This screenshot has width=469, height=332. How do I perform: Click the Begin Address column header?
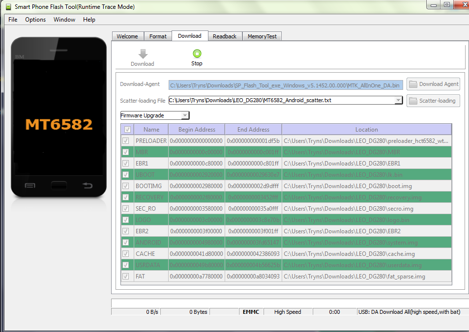click(197, 130)
